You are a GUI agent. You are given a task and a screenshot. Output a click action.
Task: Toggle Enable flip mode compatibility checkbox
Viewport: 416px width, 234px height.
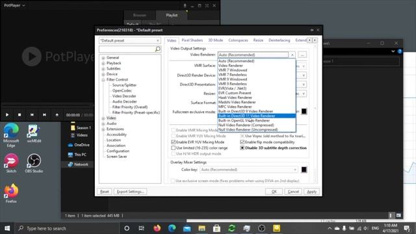[242, 142]
